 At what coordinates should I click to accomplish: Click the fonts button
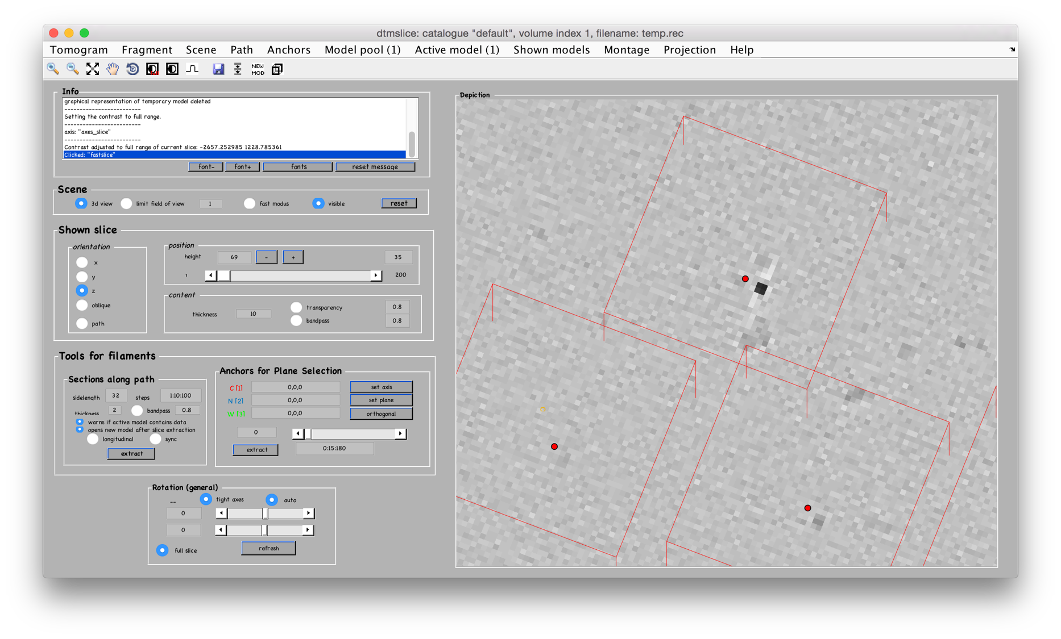pyautogui.click(x=298, y=167)
